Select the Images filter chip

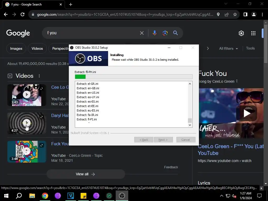point(16,48)
